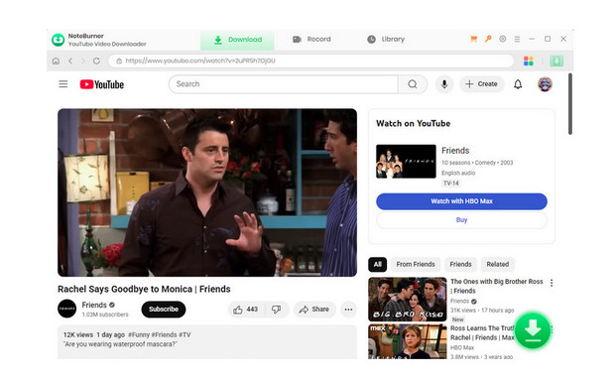616x381 pixels.
Task: Click the search magnifier button
Action: pos(412,84)
